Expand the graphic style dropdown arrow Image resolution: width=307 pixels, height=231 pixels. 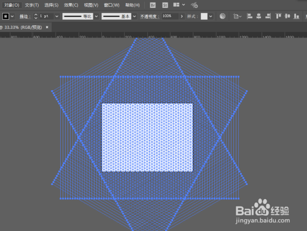211,16
